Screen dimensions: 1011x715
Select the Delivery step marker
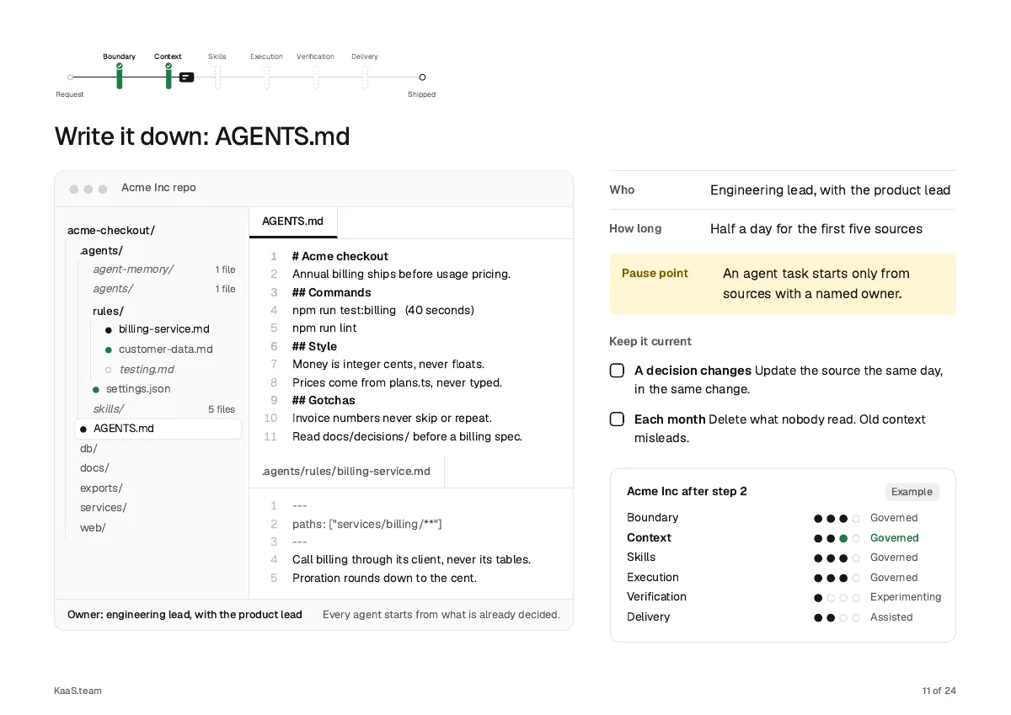(x=365, y=77)
